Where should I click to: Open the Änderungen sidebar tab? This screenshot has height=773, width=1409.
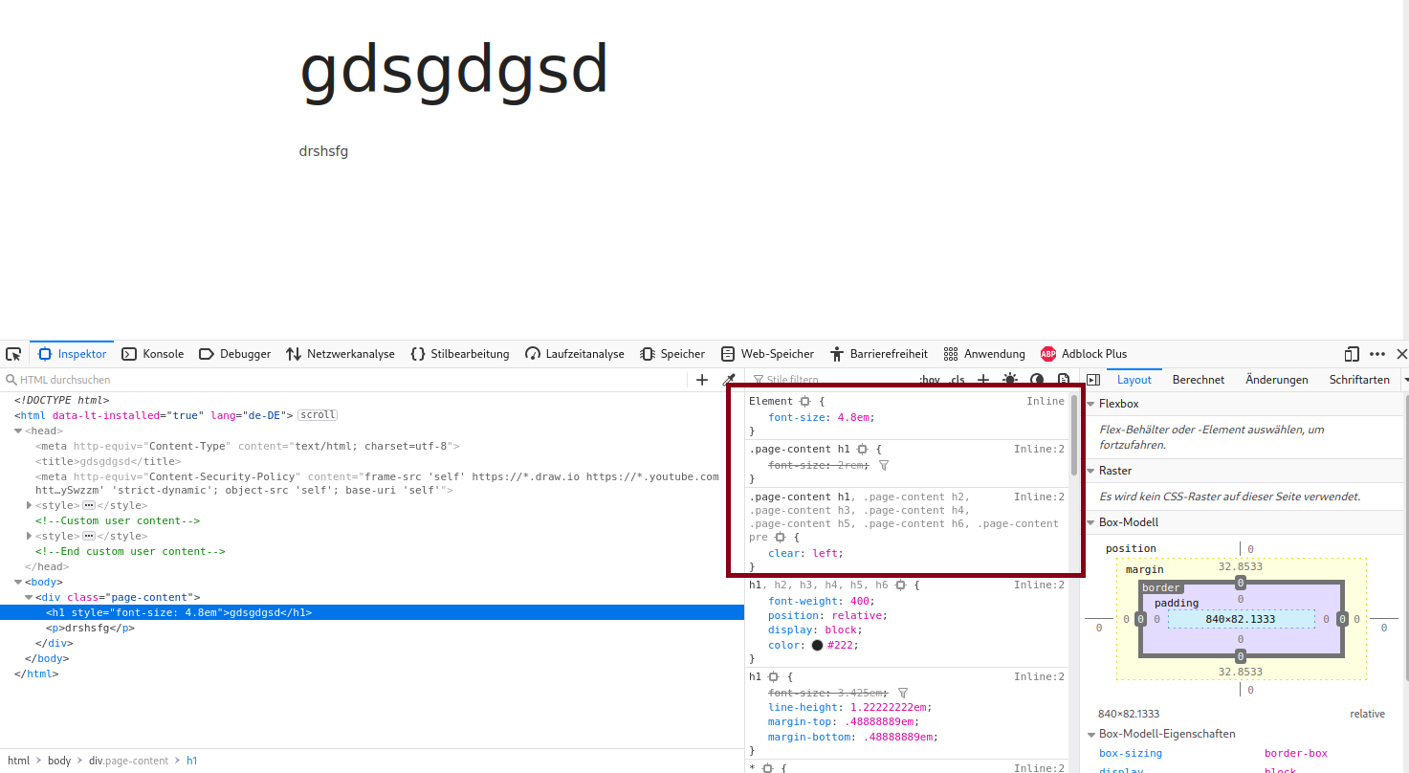[x=1277, y=380]
